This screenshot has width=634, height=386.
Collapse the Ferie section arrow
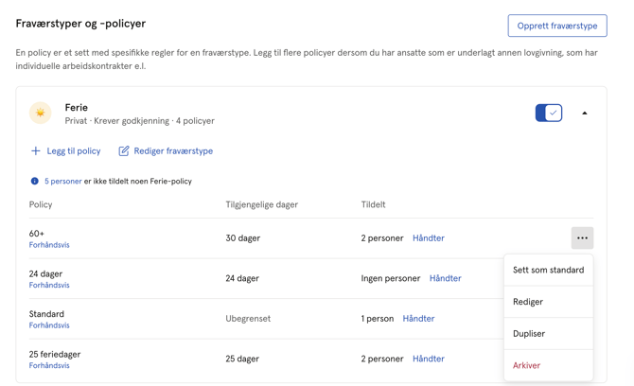tap(584, 114)
